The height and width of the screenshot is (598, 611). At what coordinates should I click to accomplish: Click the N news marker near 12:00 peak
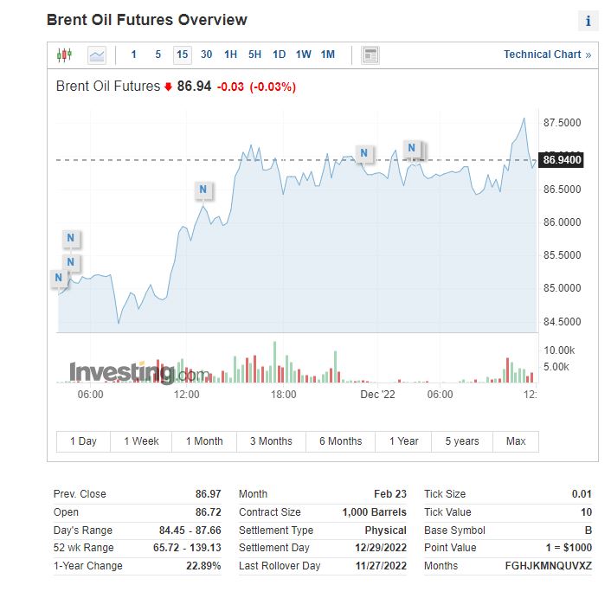pyautogui.click(x=203, y=190)
